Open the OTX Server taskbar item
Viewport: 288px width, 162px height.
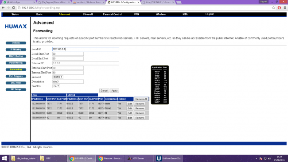(x=139, y=158)
